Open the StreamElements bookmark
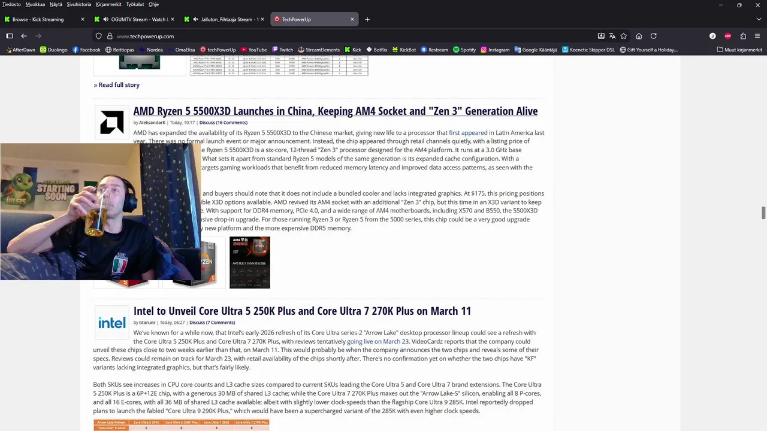The image size is (767, 431). (x=319, y=50)
